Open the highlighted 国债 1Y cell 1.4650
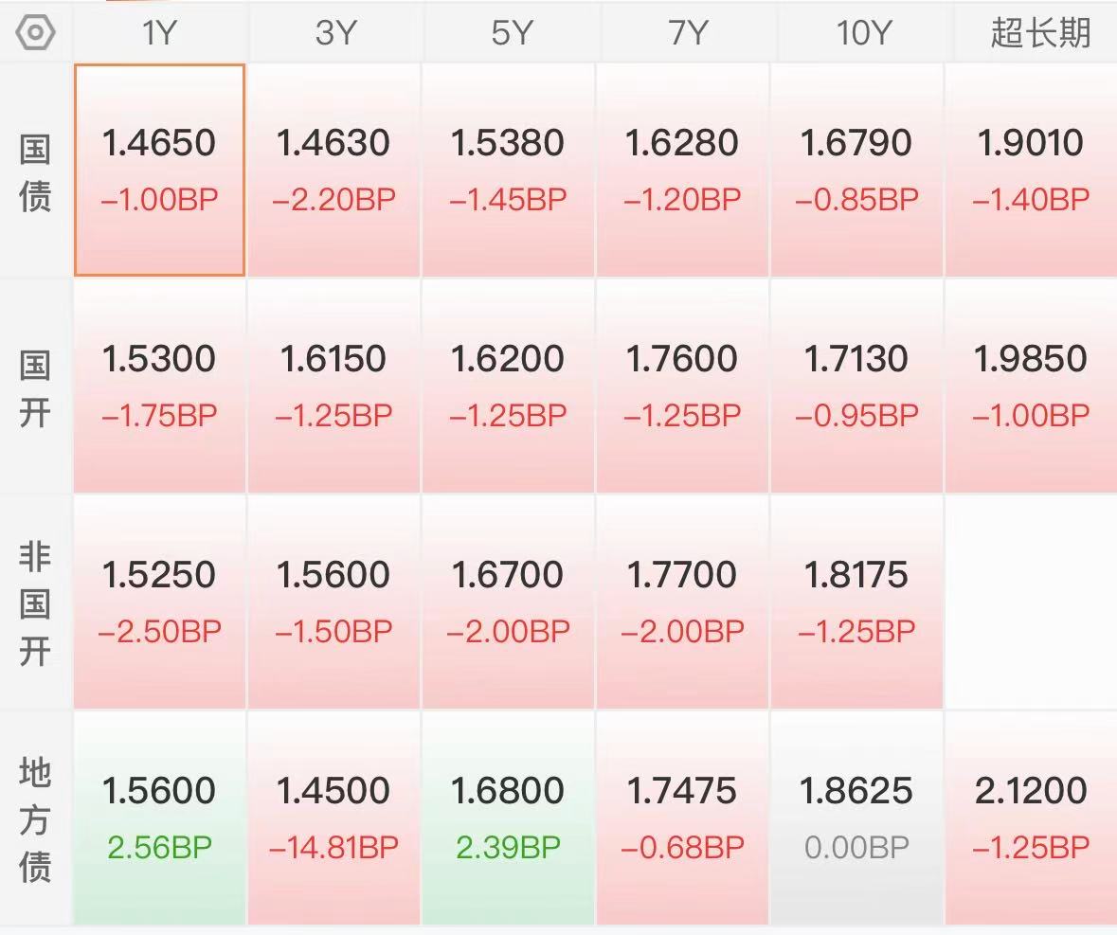This screenshot has height=935, width=1117. 159,170
